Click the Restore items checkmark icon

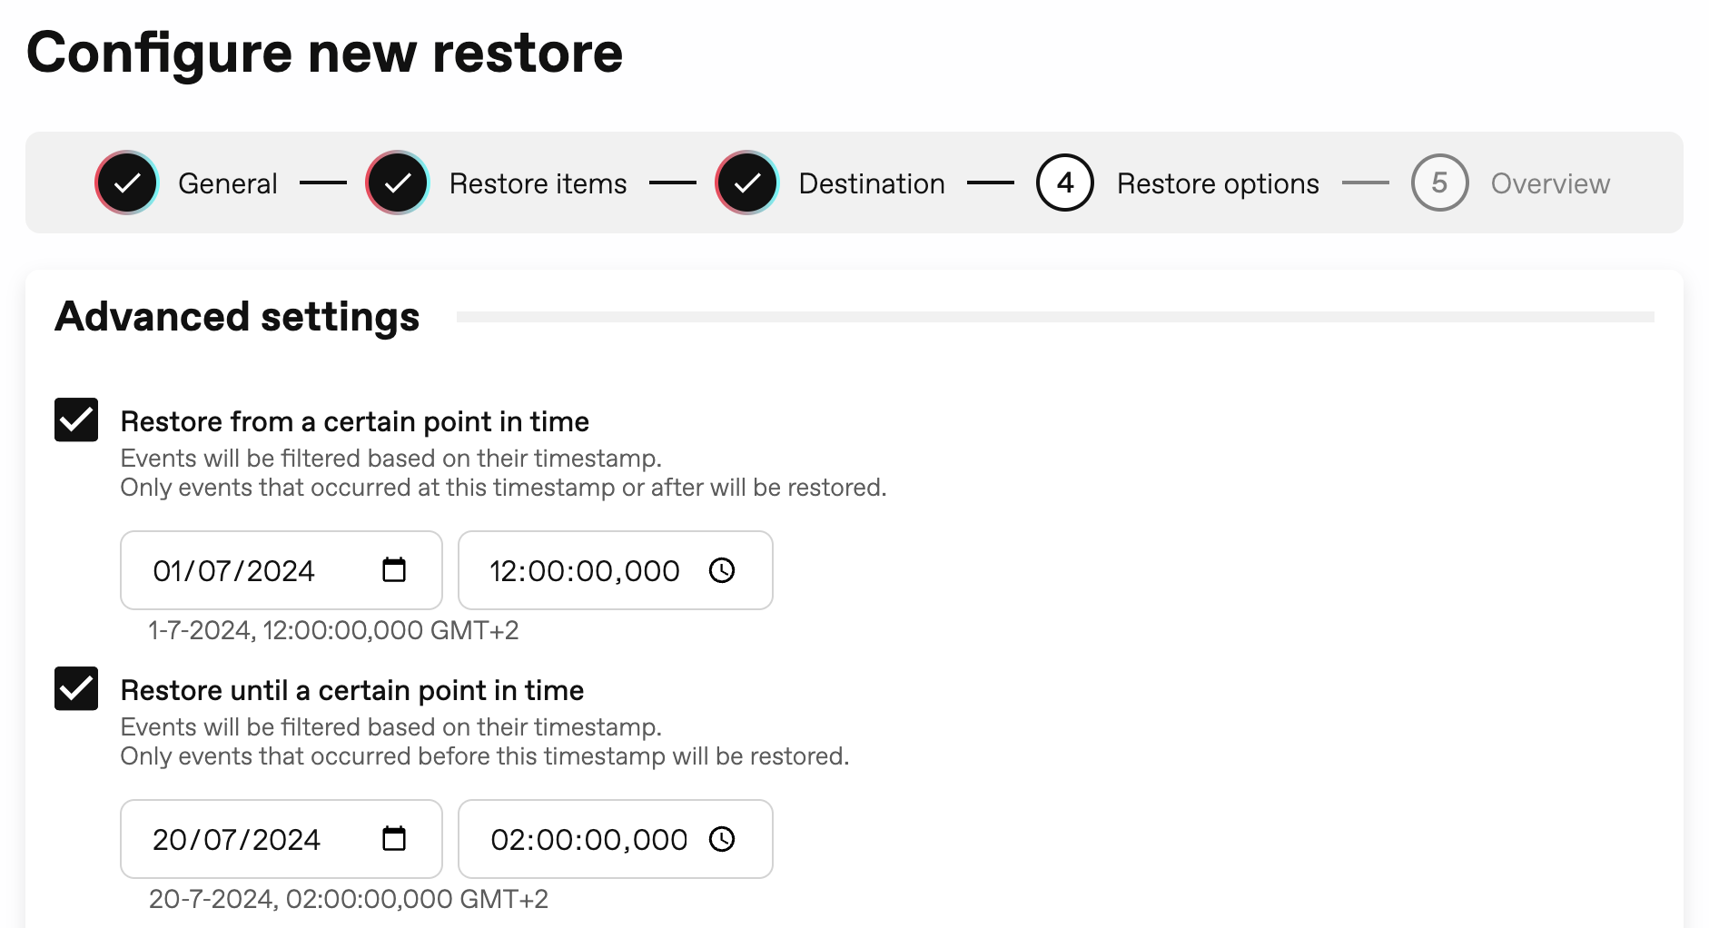(x=398, y=183)
